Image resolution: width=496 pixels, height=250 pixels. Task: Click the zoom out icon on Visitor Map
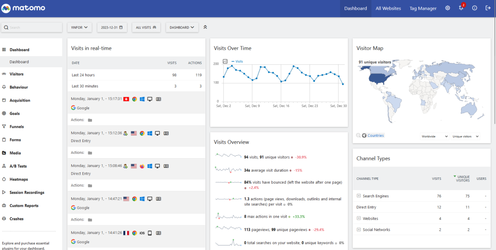point(358,136)
